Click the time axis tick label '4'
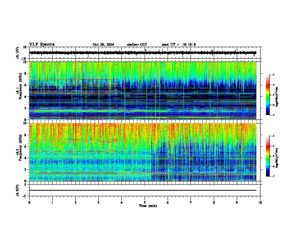 tap(122, 203)
